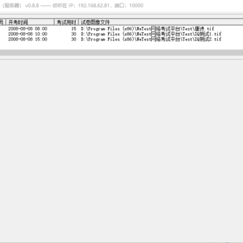Select the 2008-08-08 08:00 start time cell
Viewport: 243px width, 243px height.
28,29
